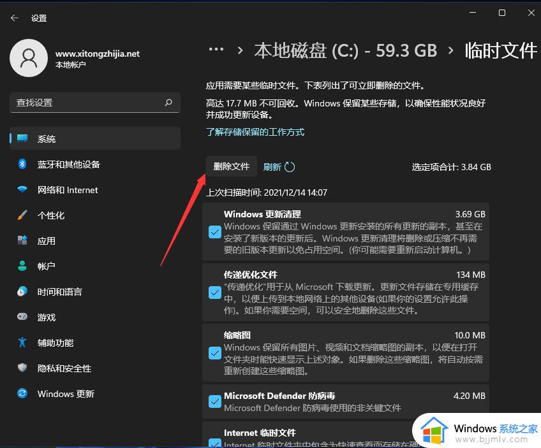Open Windows 更新 settings
Image resolution: width=541 pixels, height=448 pixels.
tap(95, 394)
